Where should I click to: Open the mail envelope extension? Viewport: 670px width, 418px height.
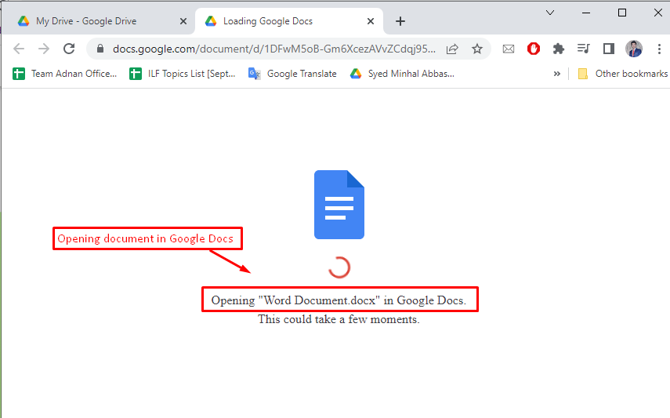[509, 49]
